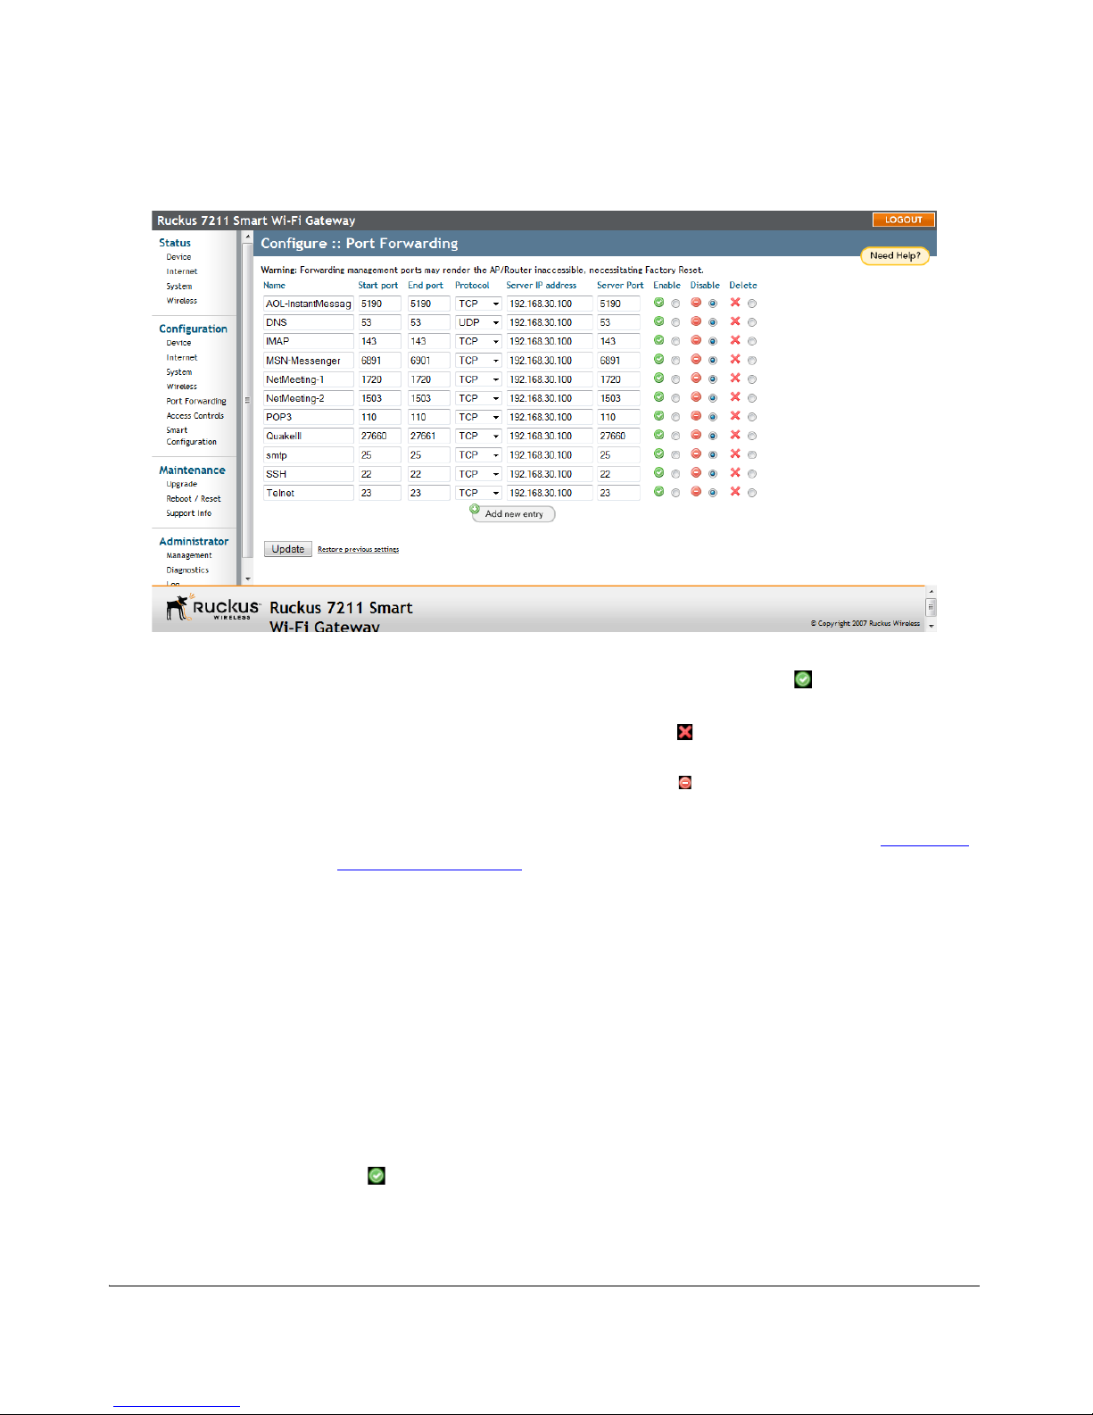Select the Disable radio button for POP3
The height and width of the screenshot is (1415, 1093).
coord(713,417)
